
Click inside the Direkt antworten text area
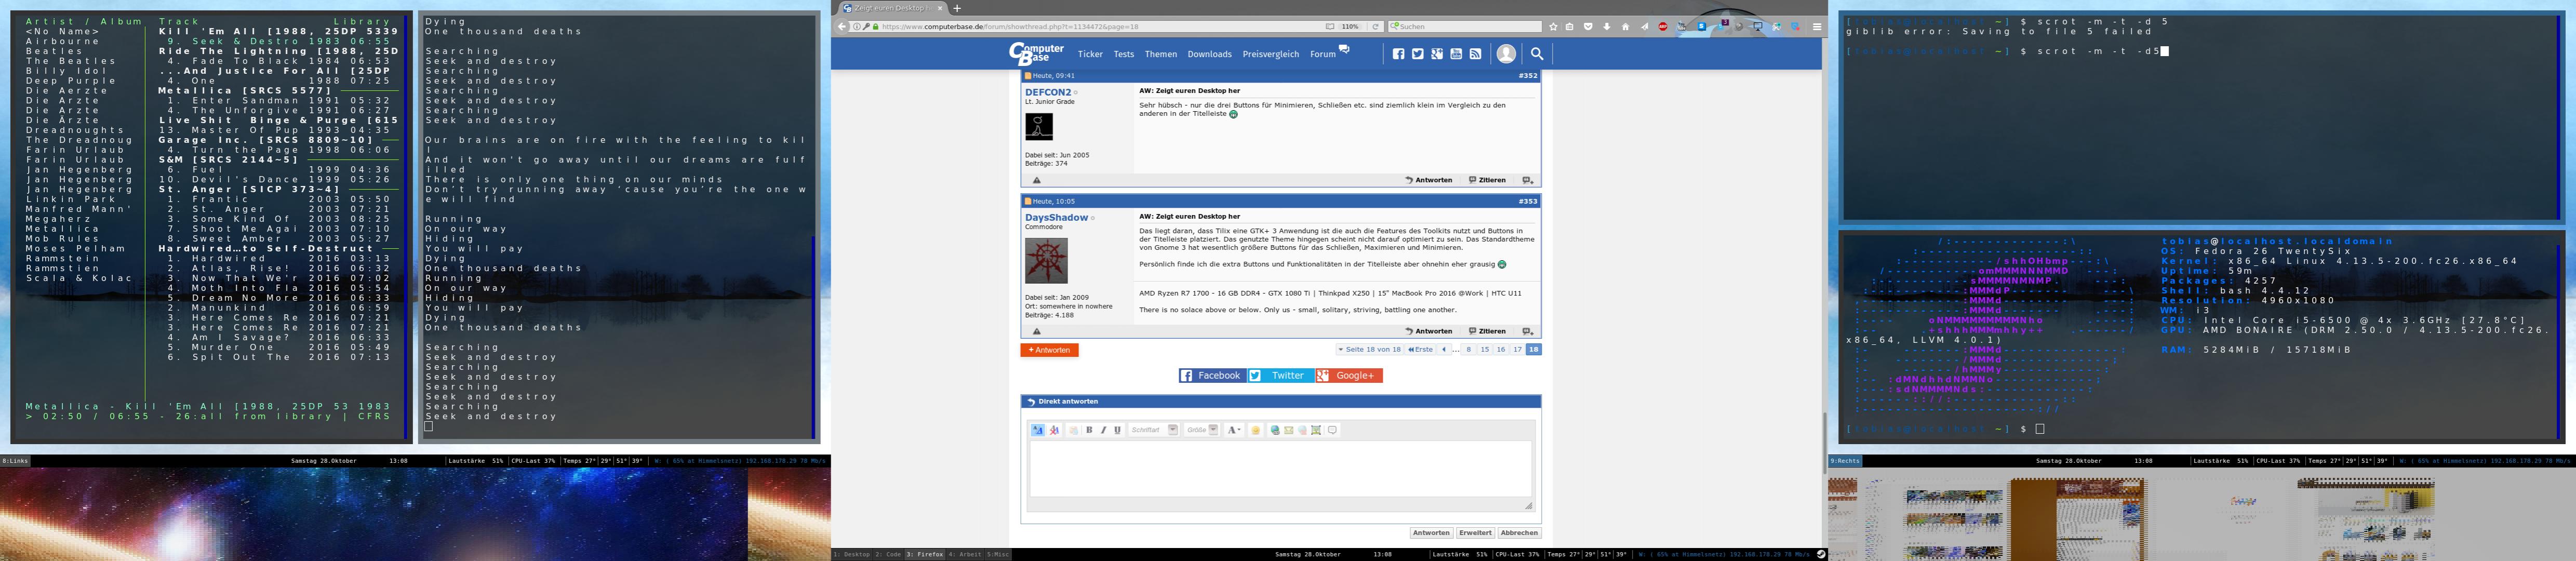[x=1280, y=468]
